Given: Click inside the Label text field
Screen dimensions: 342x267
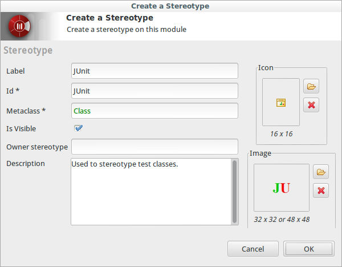Looking at the screenshot, I should tap(154, 71).
